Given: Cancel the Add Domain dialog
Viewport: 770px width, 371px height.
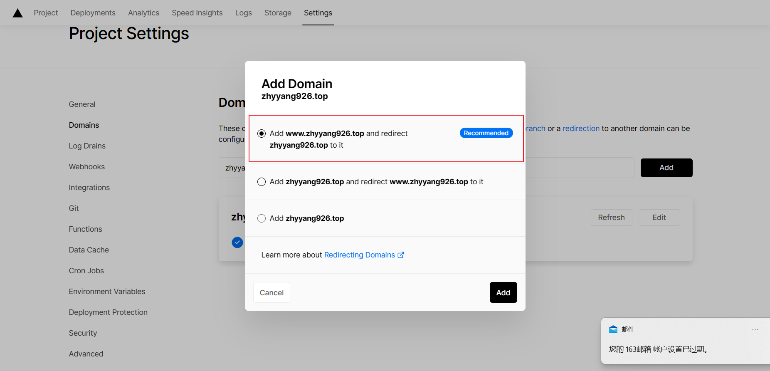Looking at the screenshot, I should [271, 292].
